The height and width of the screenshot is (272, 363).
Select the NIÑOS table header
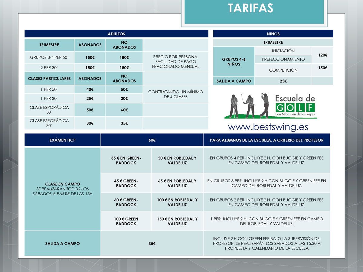[273, 34]
